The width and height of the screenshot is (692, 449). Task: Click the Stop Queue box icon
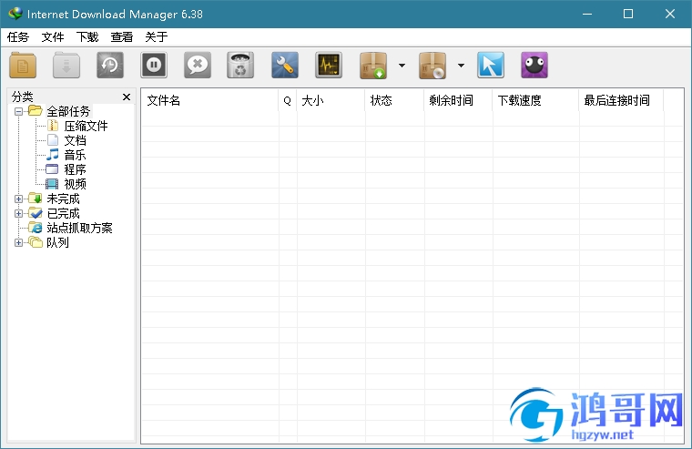(432, 66)
